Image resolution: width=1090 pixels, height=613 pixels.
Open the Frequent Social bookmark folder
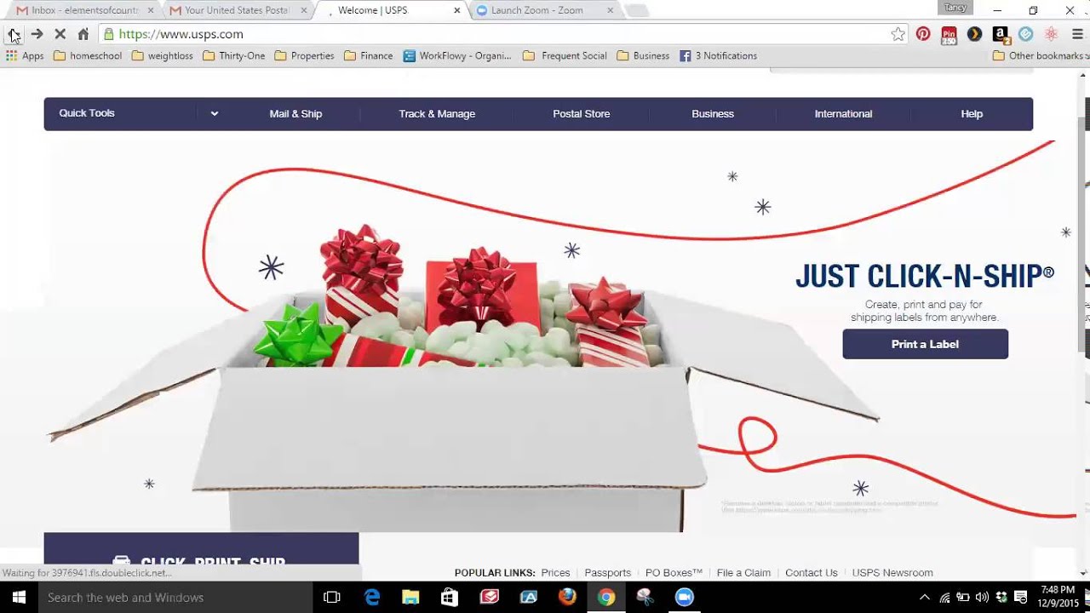(565, 55)
